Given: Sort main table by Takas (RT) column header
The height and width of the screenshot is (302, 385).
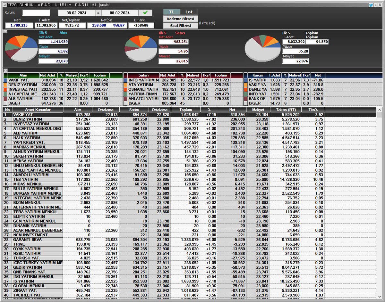Looking at the screenshot, I should tap(285, 110).
